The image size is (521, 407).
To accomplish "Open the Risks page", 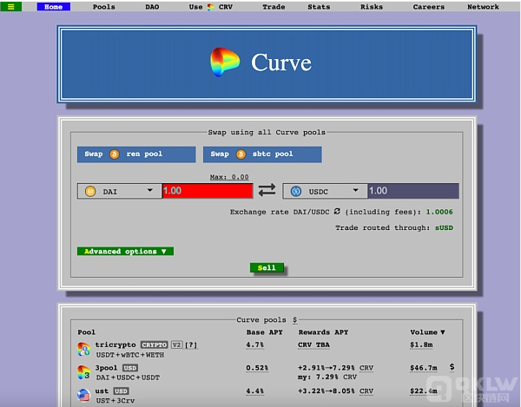I will pos(372,7).
